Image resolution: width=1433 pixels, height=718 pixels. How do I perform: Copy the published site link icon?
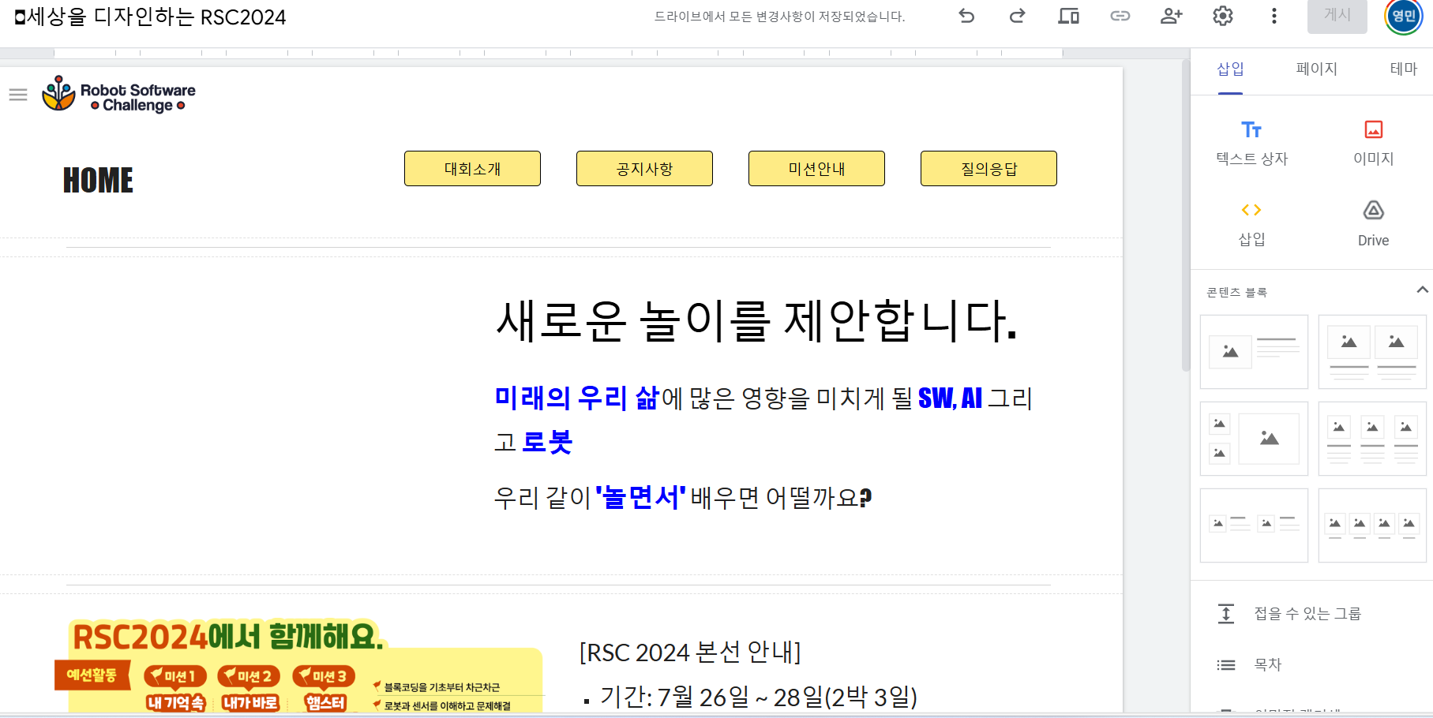[1120, 16]
